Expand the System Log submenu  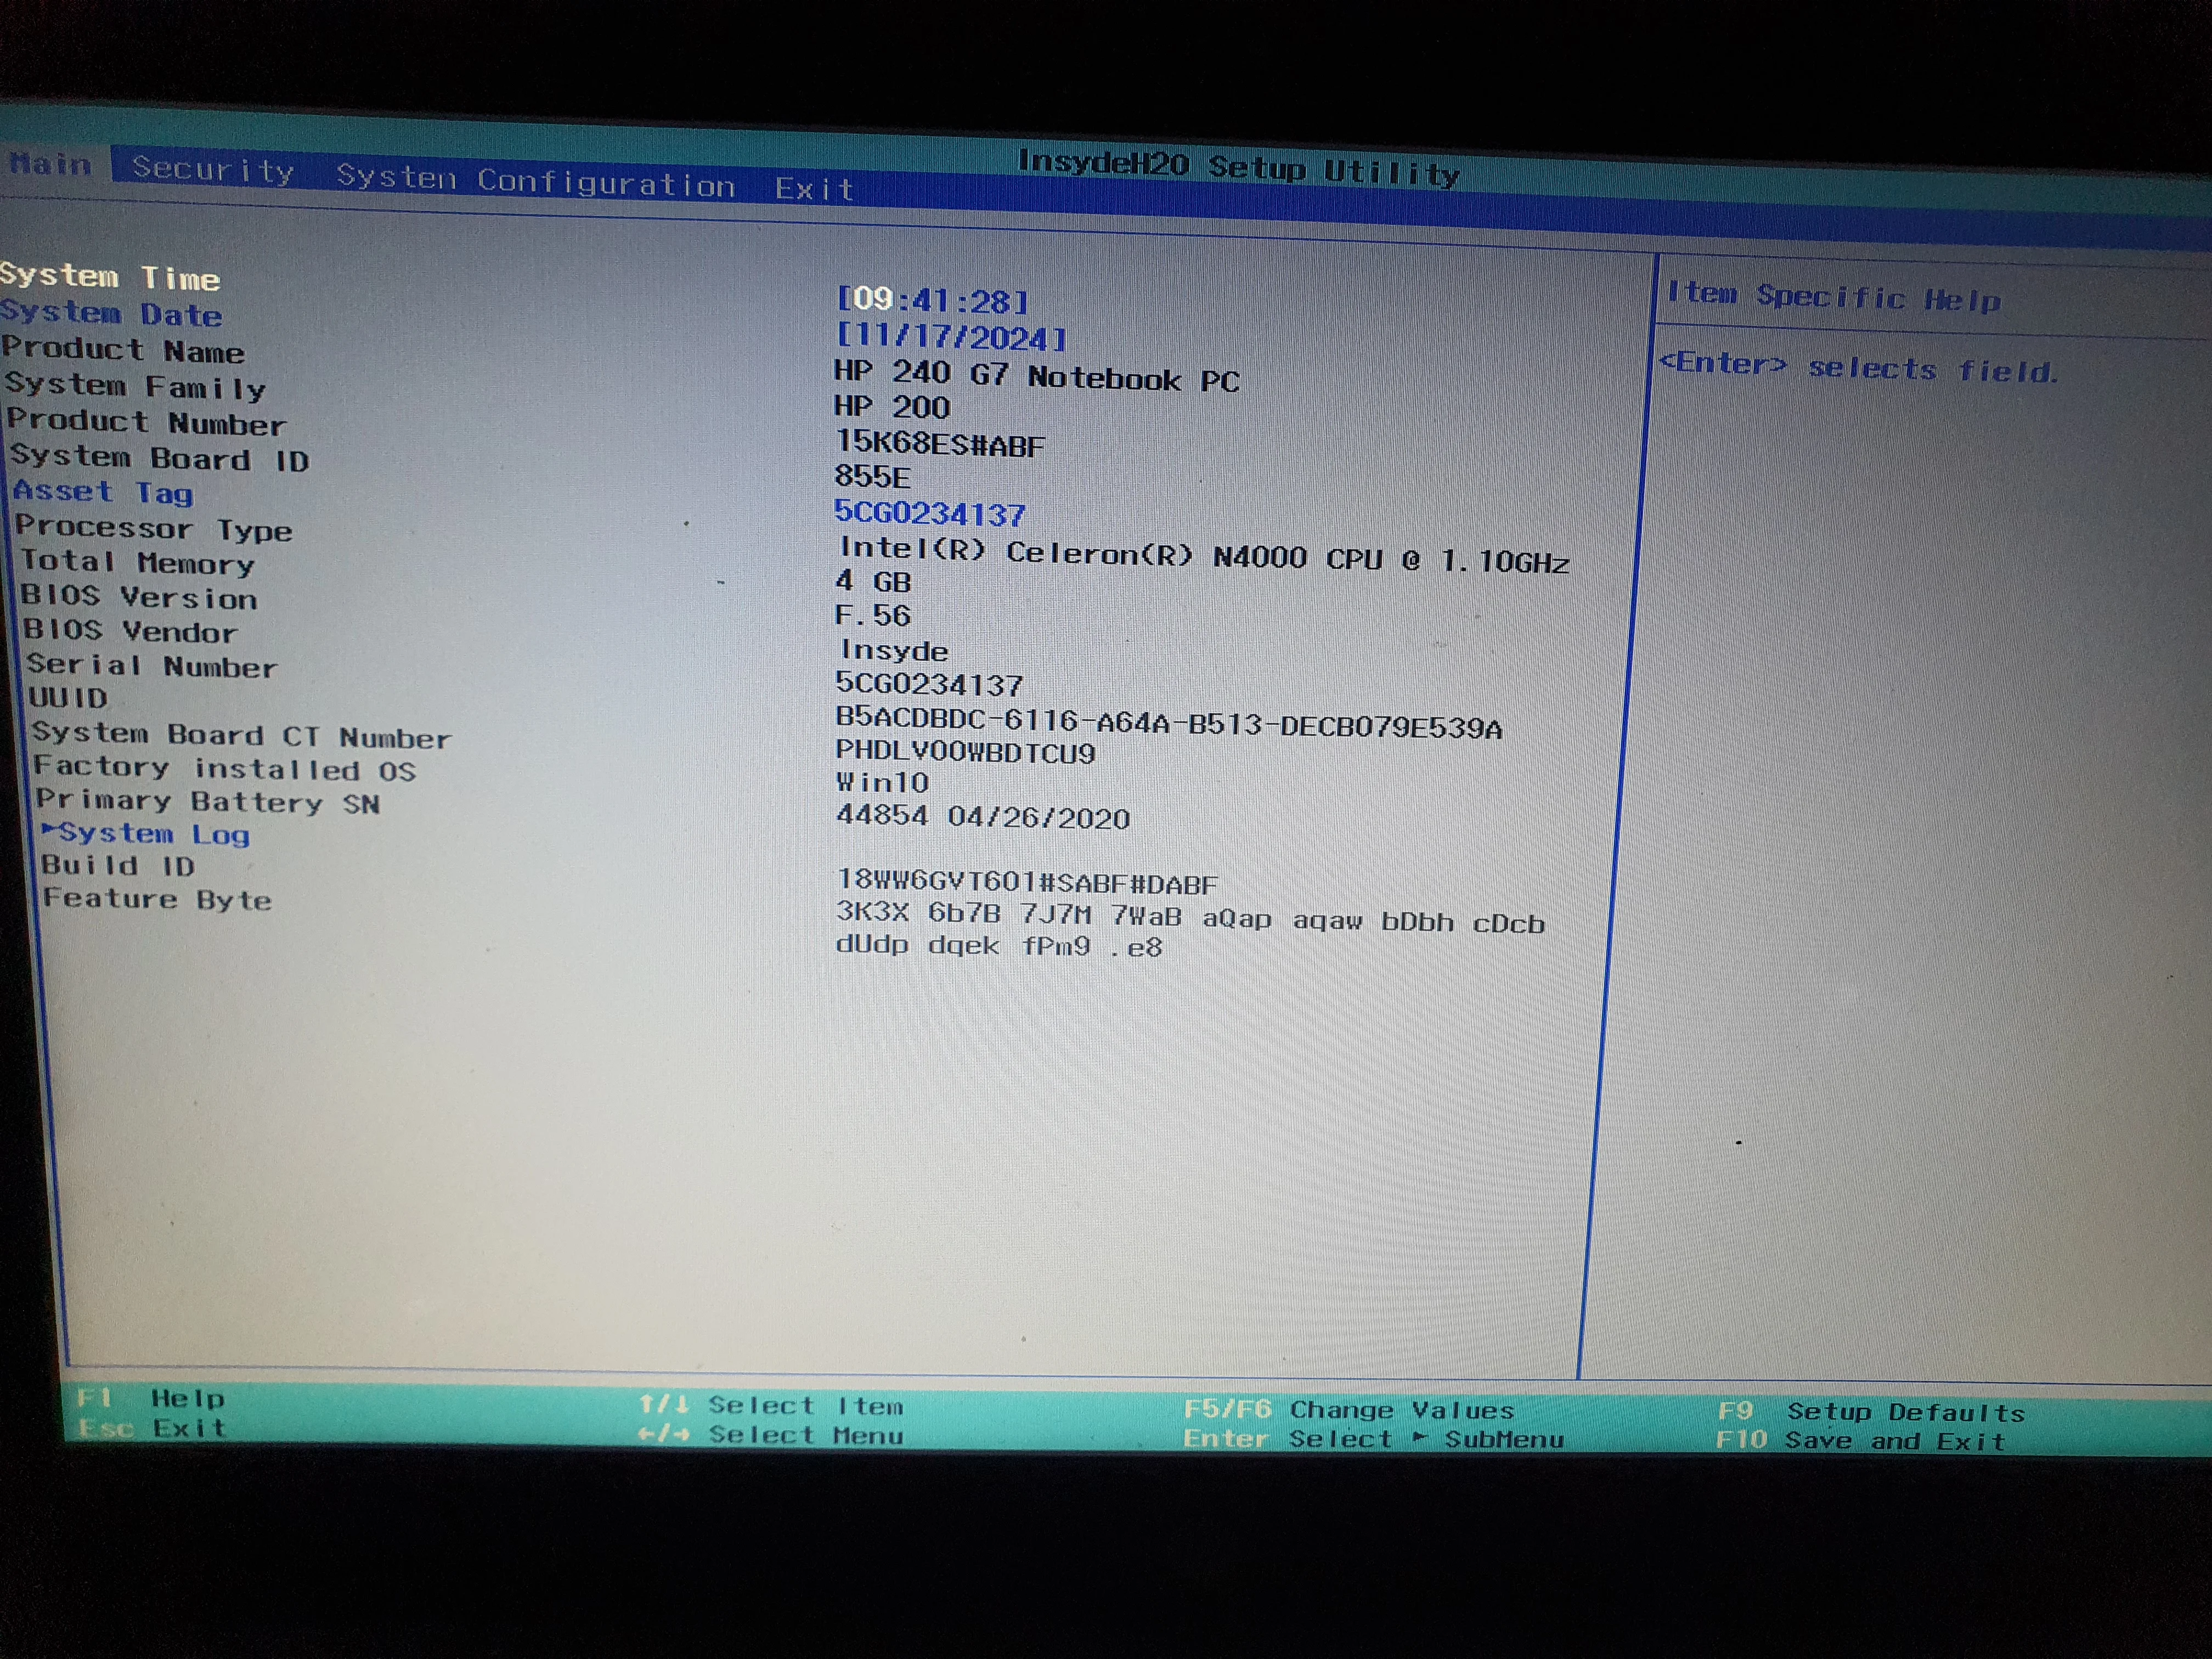tap(146, 833)
